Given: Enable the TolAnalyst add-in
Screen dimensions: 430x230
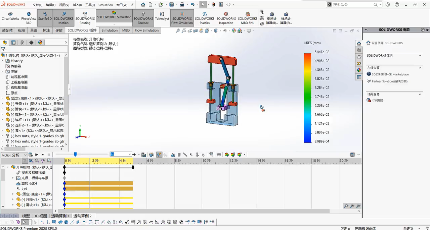Looking at the screenshot, I should tap(162, 17).
